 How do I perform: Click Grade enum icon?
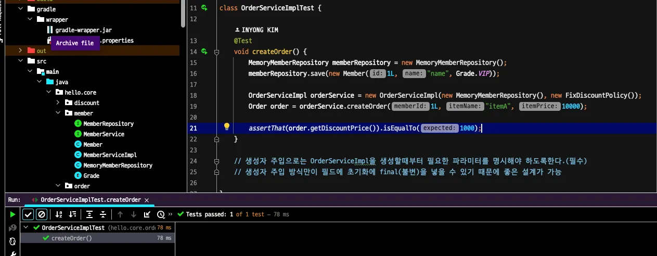pos(78,175)
